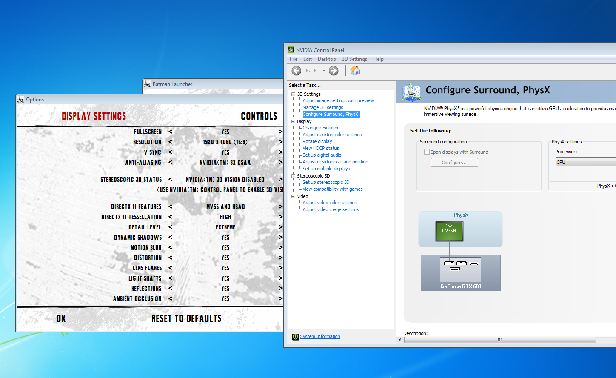Image resolution: width=616 pixels, height=378 pixels.
Task: Click the Batman Launcher title bar icon
Action: point(148,84)
